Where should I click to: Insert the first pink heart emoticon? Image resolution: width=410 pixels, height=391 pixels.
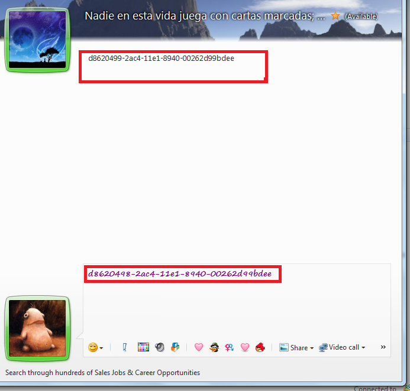point(199,347)
